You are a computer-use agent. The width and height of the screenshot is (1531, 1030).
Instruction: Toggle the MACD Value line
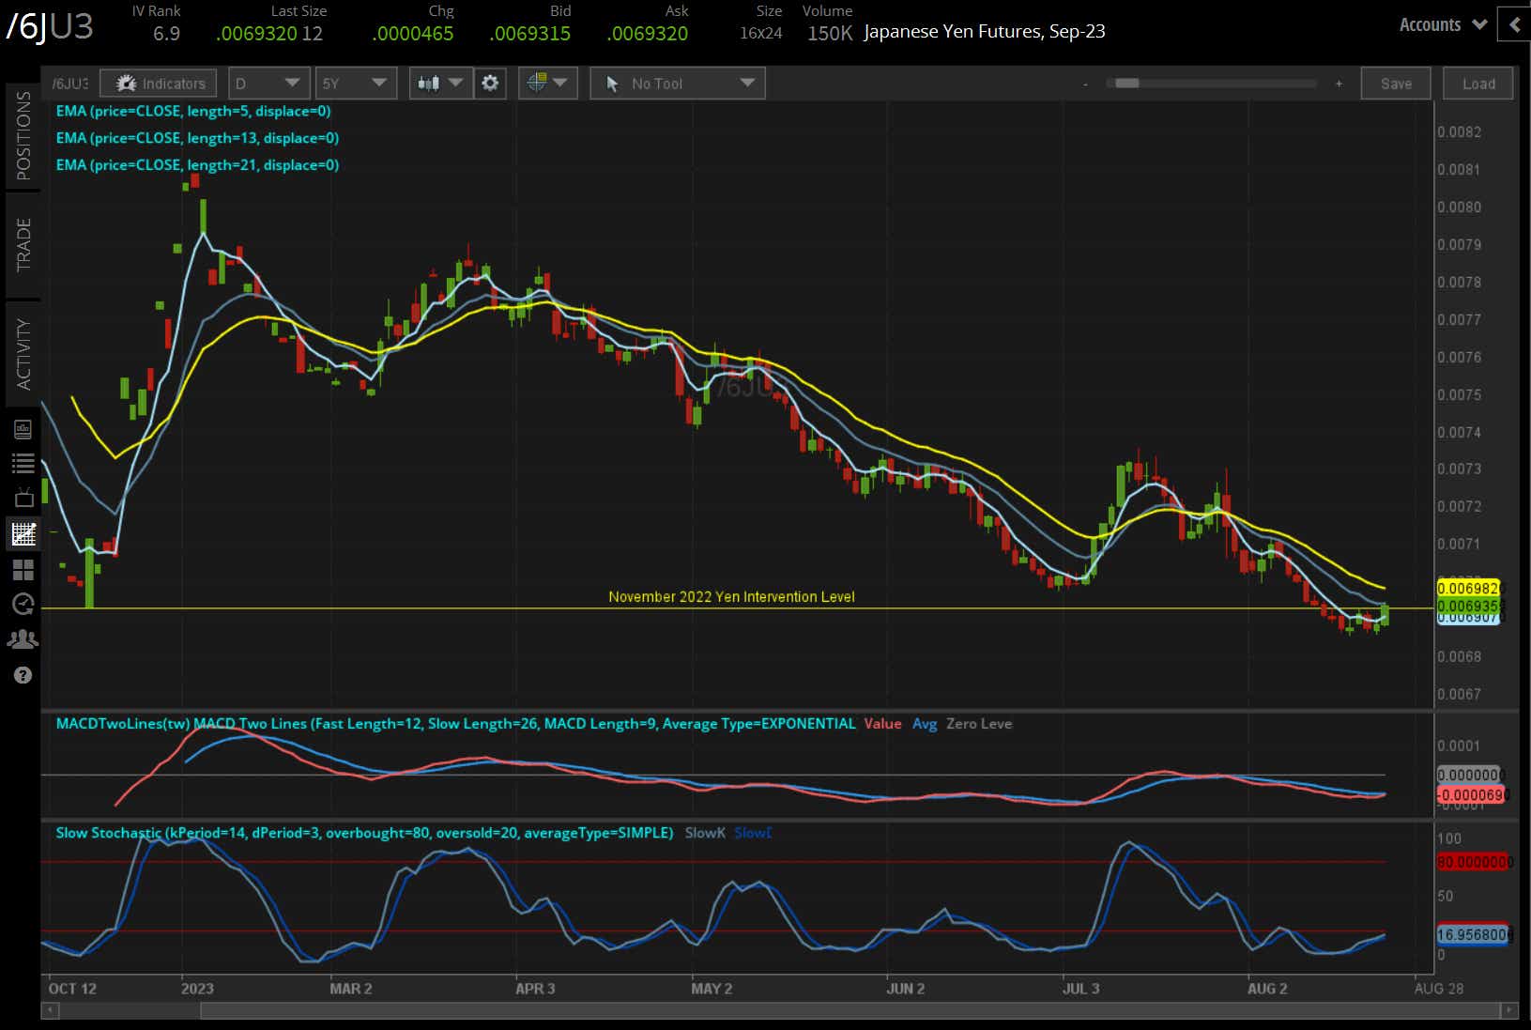tap(882, 724)
